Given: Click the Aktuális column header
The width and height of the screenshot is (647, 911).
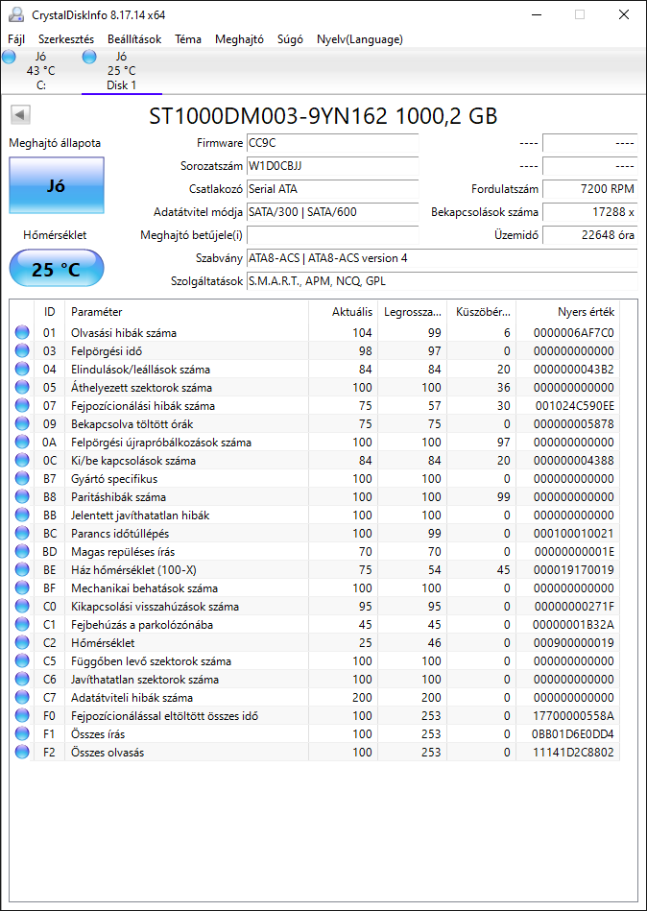Looking at the screenshot, I should pyautogui.click(x=344, y=312).
